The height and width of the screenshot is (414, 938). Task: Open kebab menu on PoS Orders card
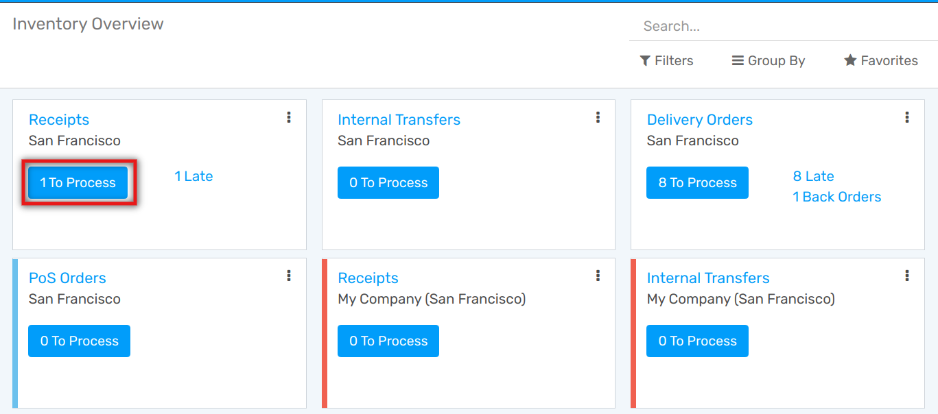[289, 276]
